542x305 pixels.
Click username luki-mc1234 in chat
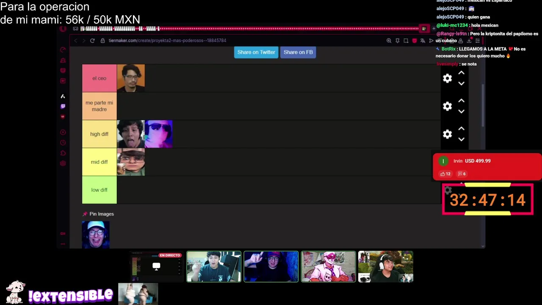pos(452,25)
